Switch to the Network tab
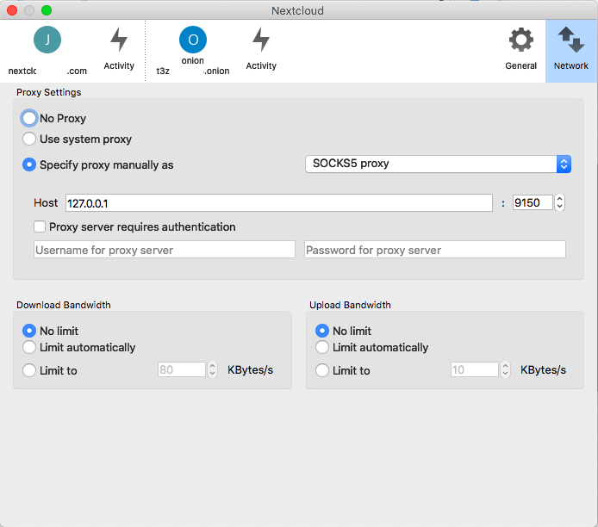The image size is (598, 527). pos(571,49)
